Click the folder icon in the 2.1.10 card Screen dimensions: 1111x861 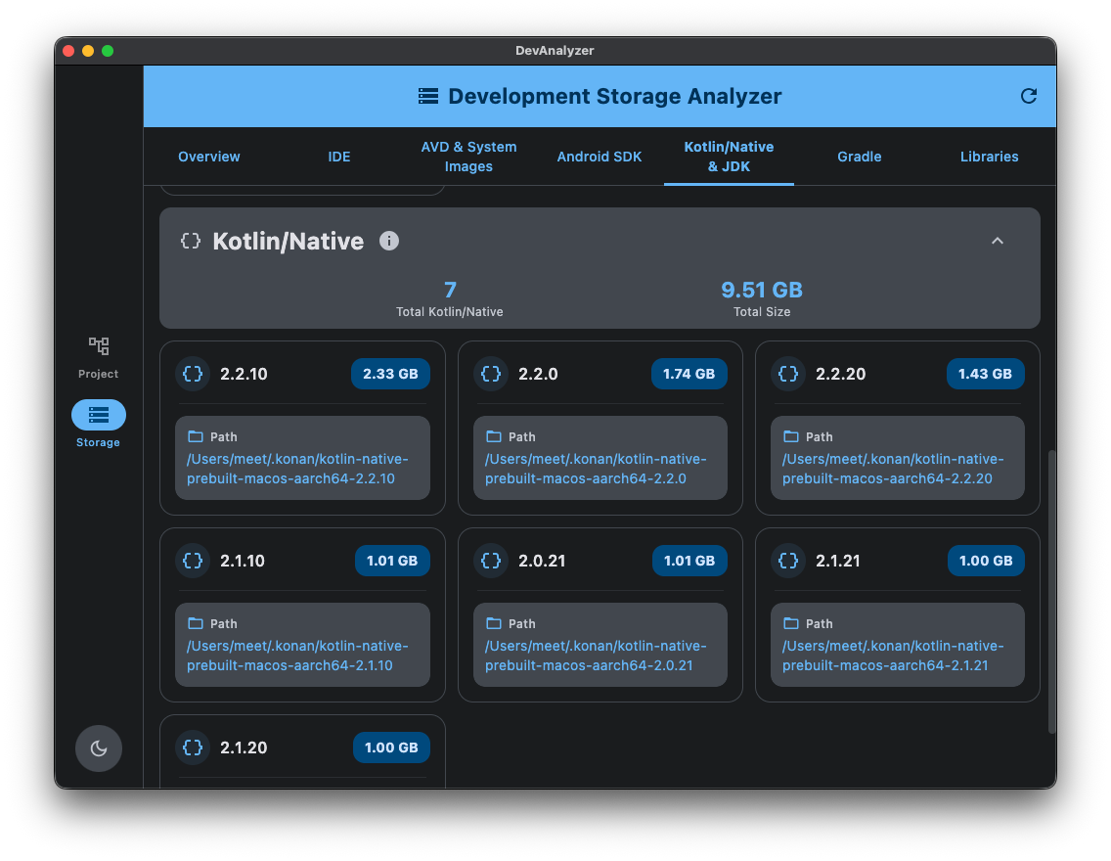tap(196, 623)
